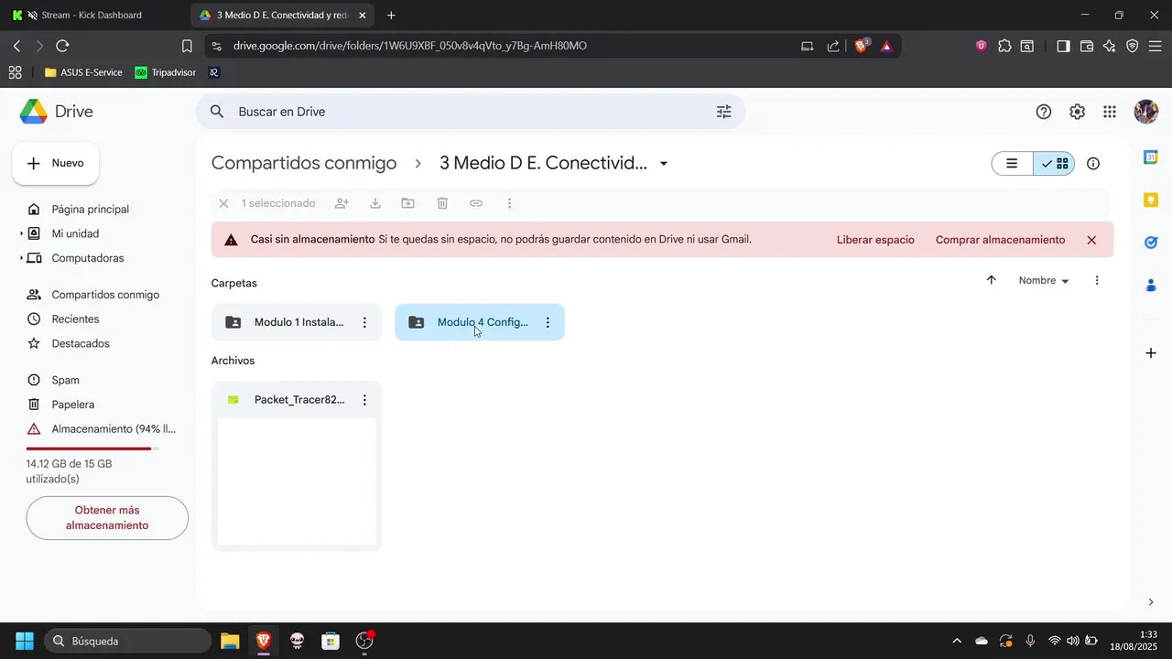Dismiss the storage warning banner

tap(1091, 240)
